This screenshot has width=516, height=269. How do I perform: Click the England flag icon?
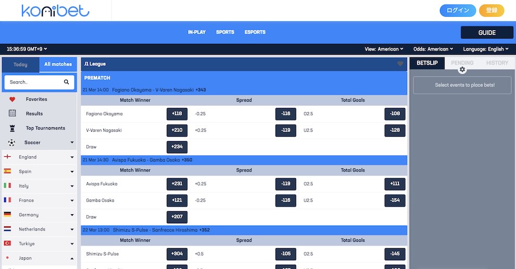click(7, 157)
